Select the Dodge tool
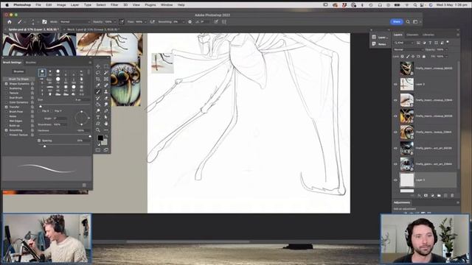472x265 pixels. coord(98,111)
